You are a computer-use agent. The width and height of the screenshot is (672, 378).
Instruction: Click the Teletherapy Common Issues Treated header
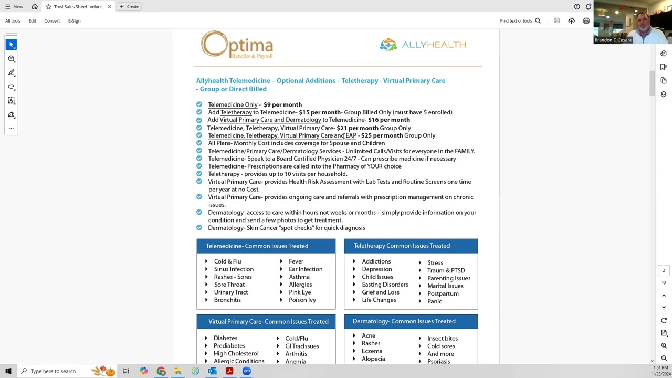(411, 246)
